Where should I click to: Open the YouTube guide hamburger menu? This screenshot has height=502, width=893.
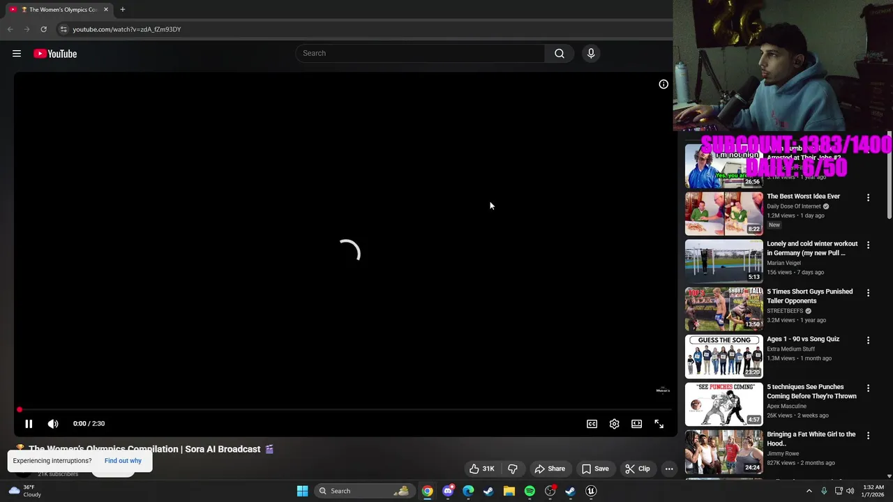tap(17, 54)
